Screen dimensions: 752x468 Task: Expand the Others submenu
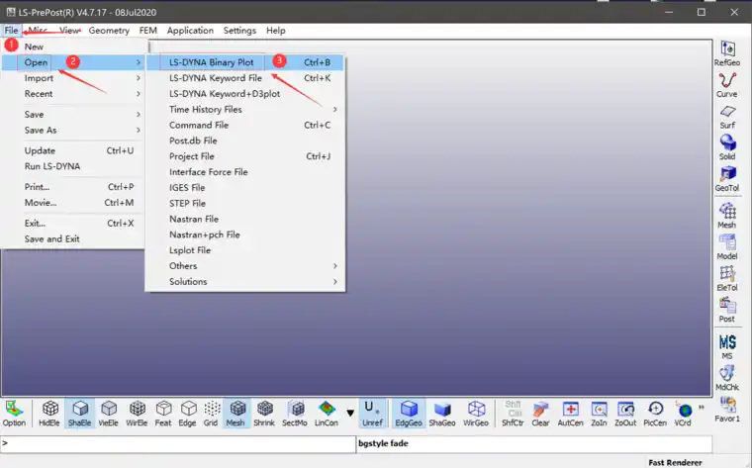[245, 265]
